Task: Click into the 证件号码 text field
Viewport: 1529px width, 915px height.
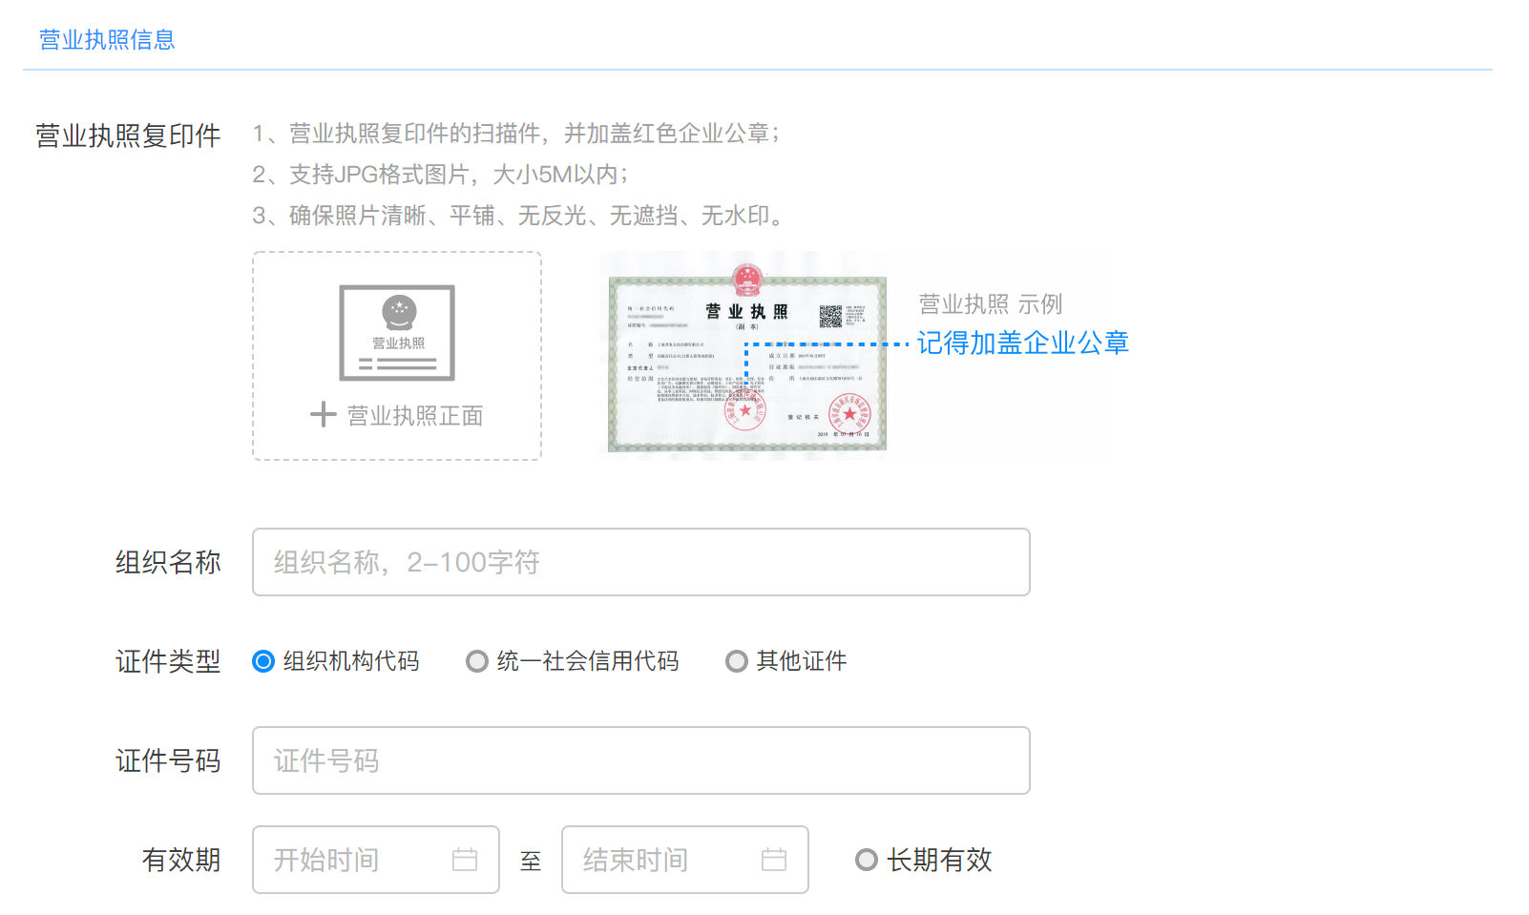Action: pos(640,760)
